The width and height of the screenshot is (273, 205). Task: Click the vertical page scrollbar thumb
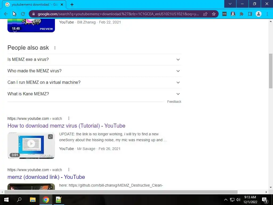coord(271,71)
